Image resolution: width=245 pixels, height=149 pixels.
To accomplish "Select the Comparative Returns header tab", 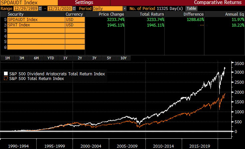I will click(218, 3).
